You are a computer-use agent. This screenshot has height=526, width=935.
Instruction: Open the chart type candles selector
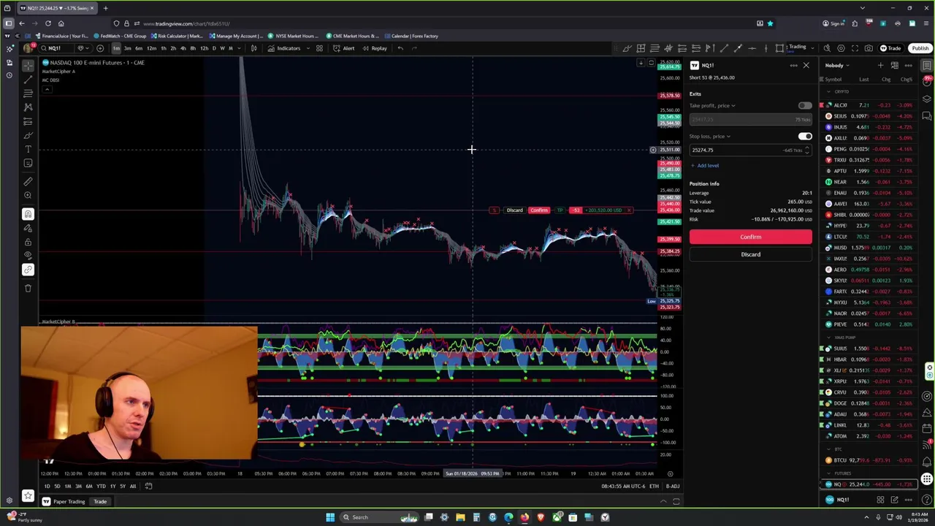tap(253, 48)
